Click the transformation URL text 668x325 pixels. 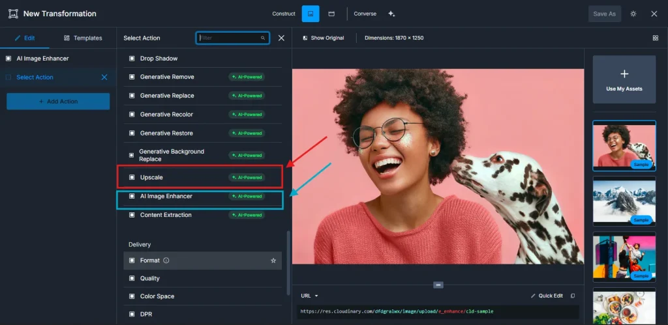click(x=397, y=311)
